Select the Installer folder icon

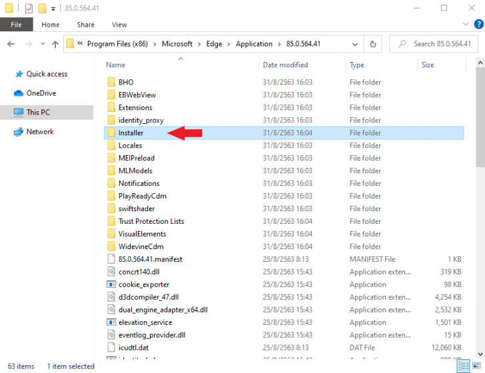pos(111,133)
